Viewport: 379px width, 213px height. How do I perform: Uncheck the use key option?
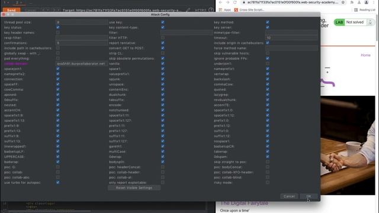(x=163, y=22)
